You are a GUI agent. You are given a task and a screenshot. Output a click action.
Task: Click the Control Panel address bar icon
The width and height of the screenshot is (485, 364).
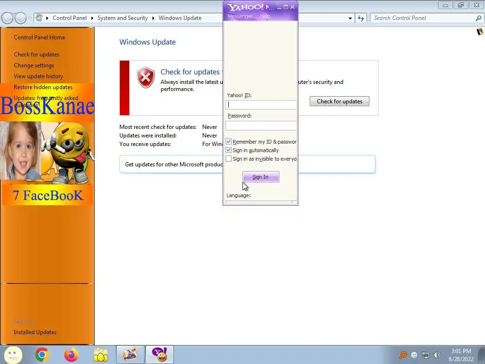tap(39, 18)
